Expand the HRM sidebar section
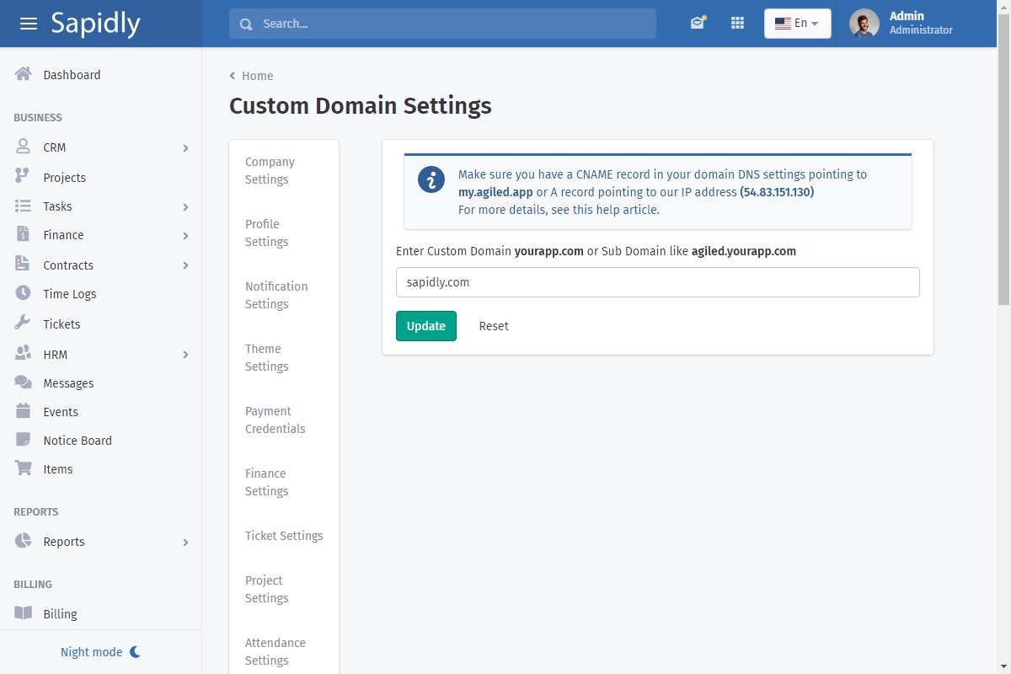 185,355
